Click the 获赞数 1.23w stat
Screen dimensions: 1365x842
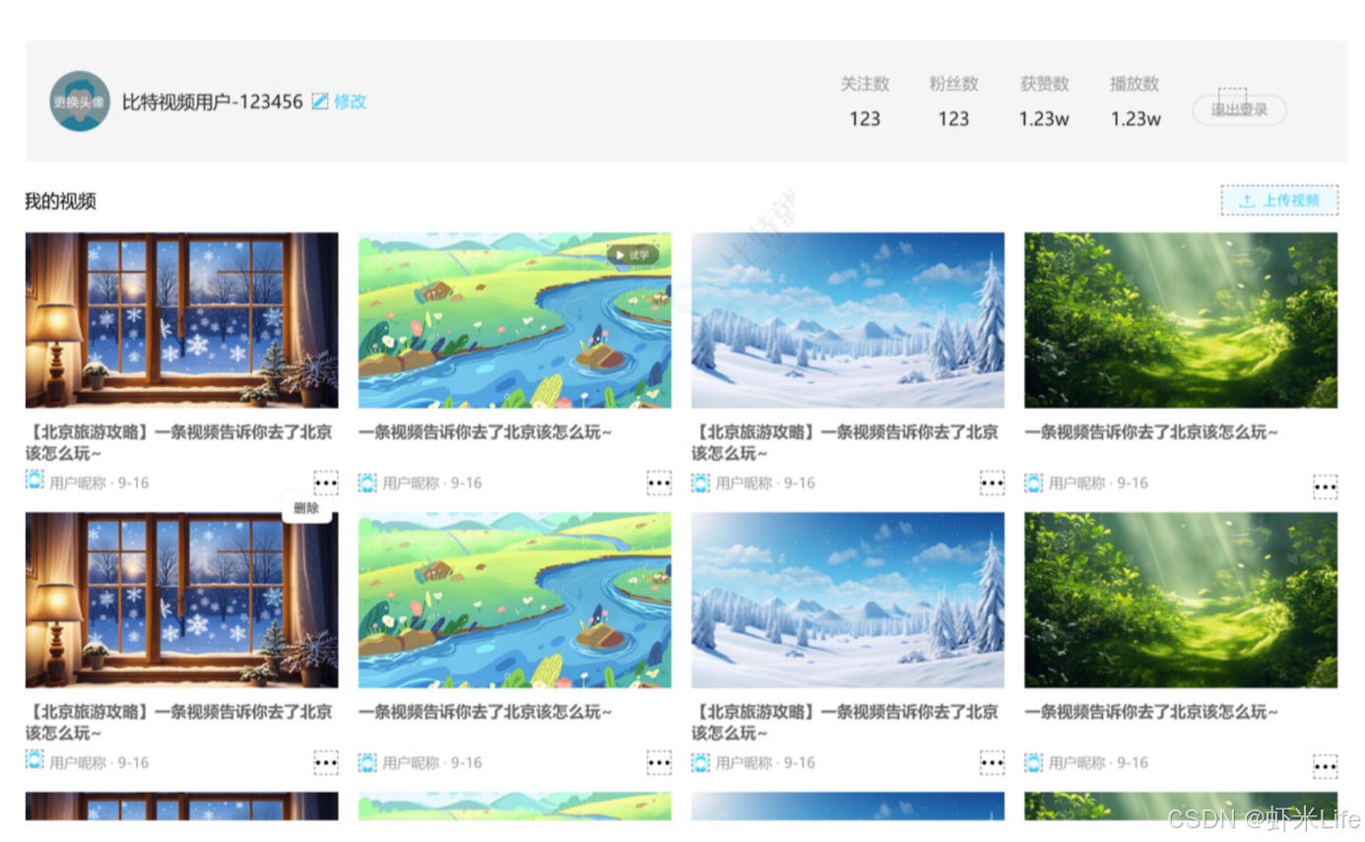pyautogui.click(x=1044, y=101)
